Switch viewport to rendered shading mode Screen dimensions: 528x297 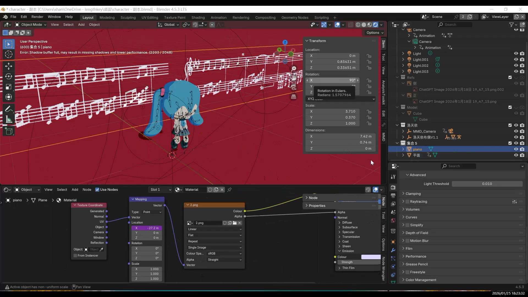point(375,25)
